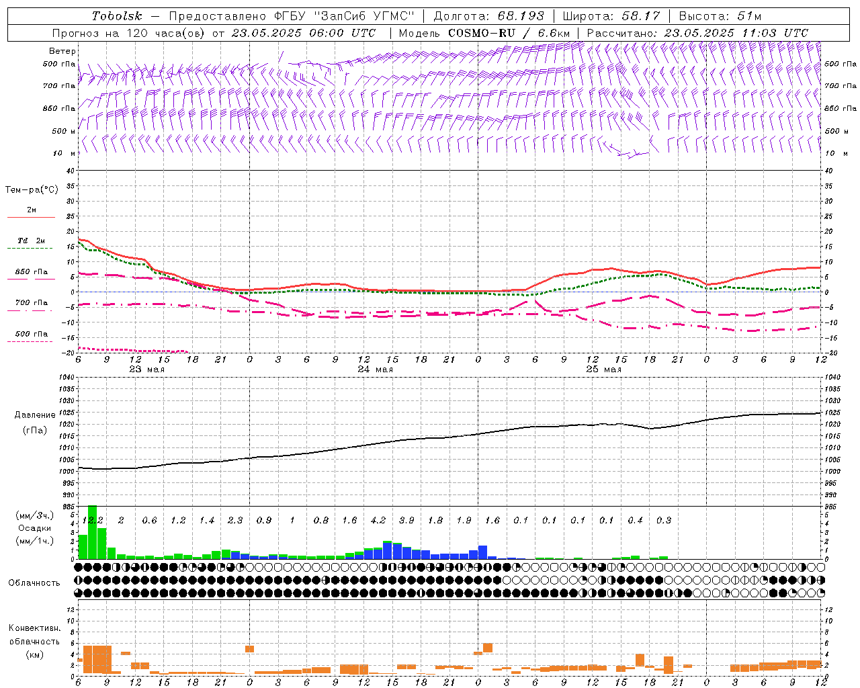
Task: Click the (мм/1ч.) unit label
Action: tap(34, 541)
